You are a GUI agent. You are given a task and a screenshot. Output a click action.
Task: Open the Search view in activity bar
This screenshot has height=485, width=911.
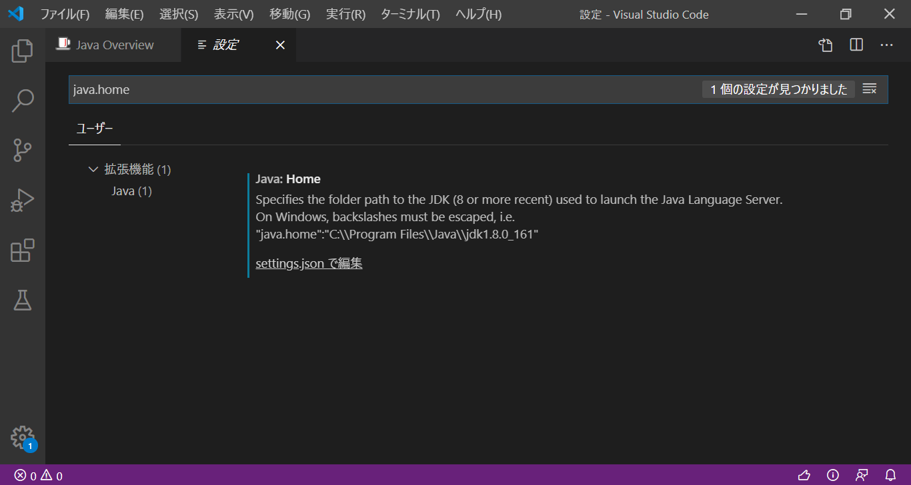pos(23,101)
